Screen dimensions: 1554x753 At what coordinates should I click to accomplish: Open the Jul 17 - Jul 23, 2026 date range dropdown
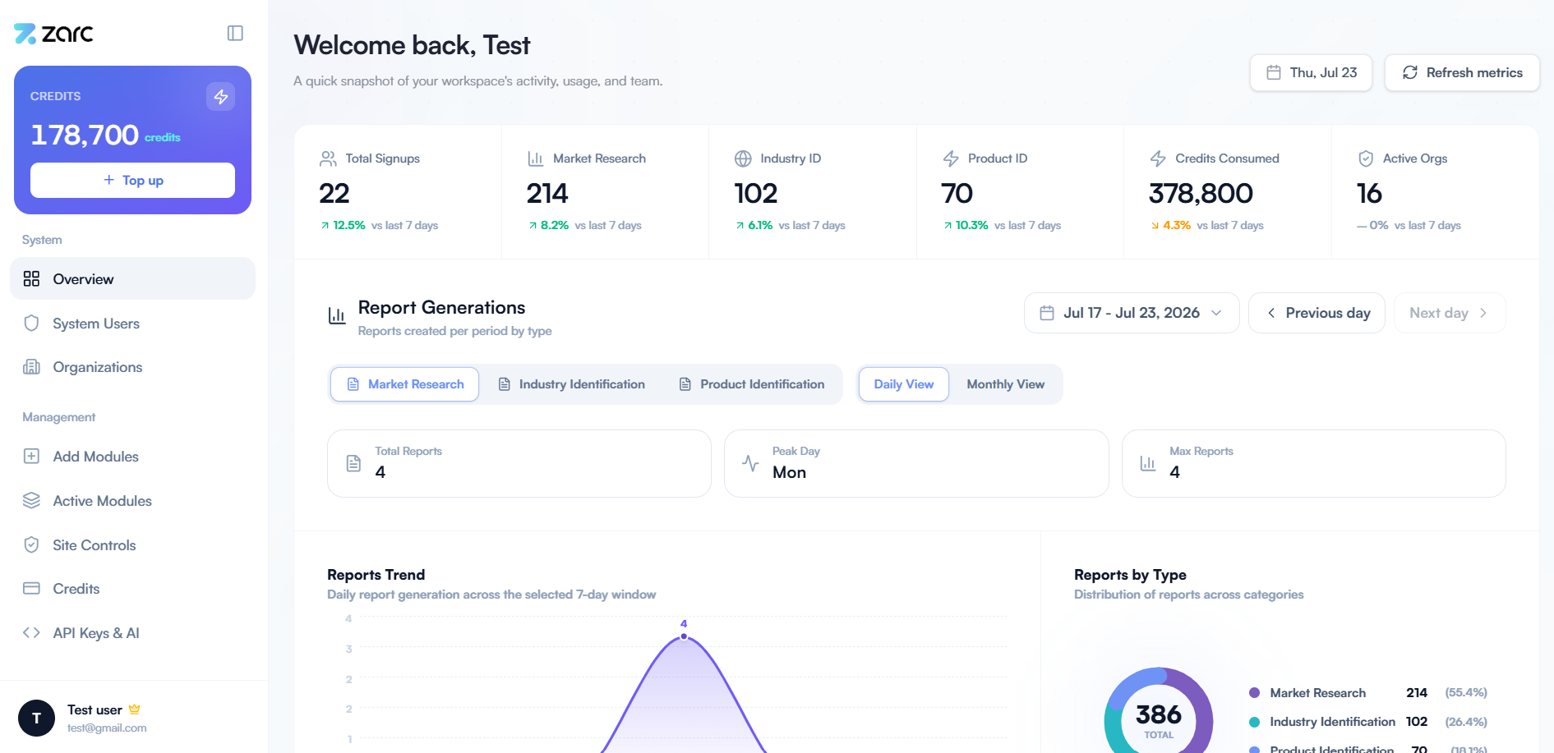point(1132,313)
